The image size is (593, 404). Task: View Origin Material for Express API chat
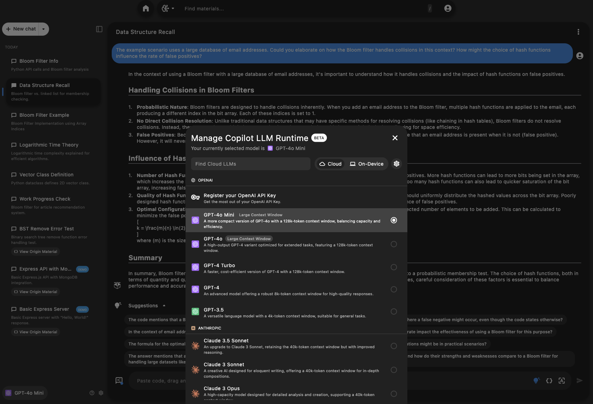35,292
